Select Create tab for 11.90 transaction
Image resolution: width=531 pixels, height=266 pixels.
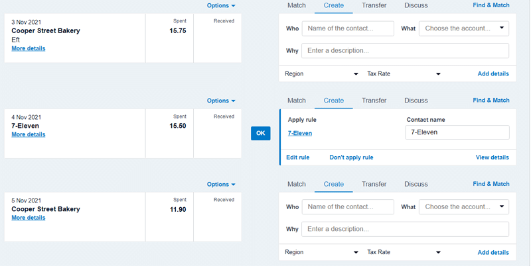click(334, 184)
